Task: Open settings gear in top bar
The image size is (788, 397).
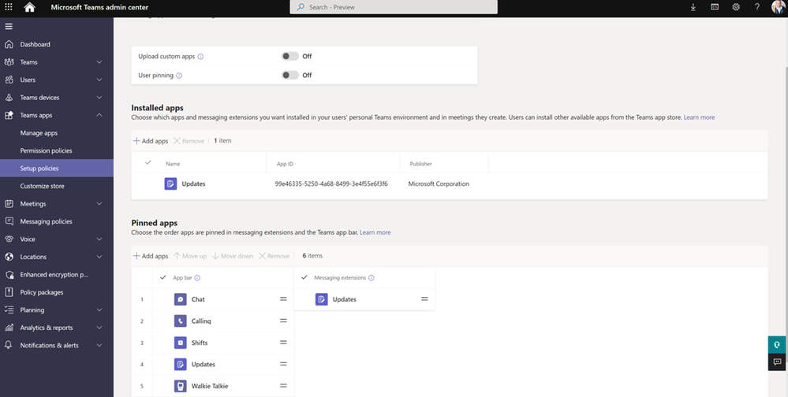Action: pyautogui.click(x=736, y=7)
